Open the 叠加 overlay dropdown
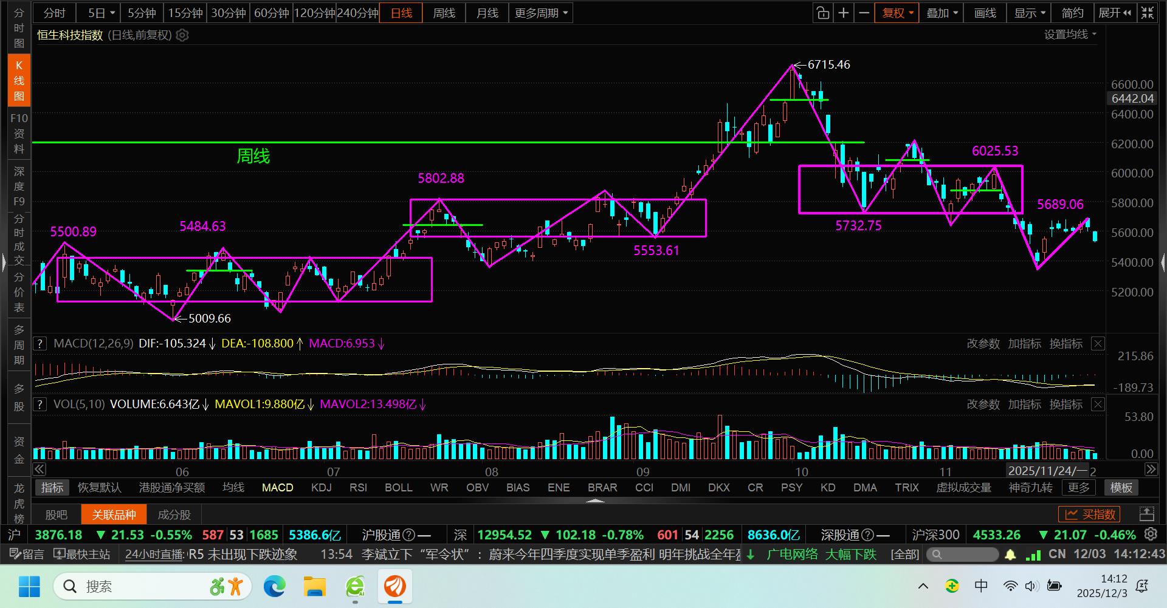Viewport: 1167px width, 608px height. 942,13
